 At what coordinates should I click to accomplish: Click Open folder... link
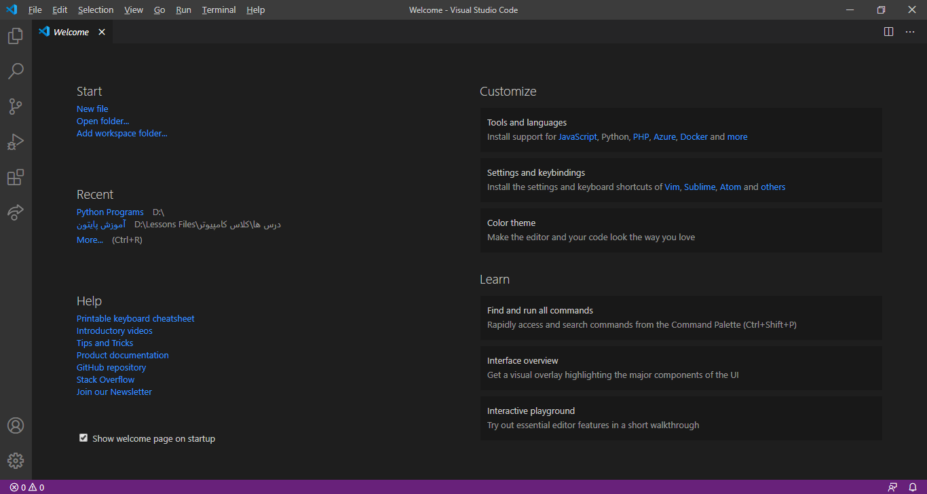[x=102, y=121]
